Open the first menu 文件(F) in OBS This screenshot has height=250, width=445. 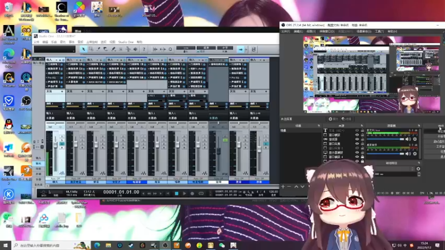click(286, 32)
